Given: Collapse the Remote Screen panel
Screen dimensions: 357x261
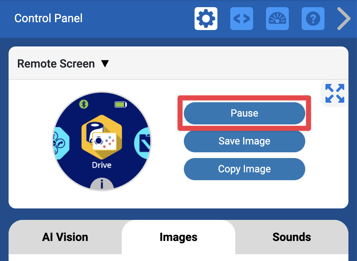Looking at the screenshot, I should 105,63.
